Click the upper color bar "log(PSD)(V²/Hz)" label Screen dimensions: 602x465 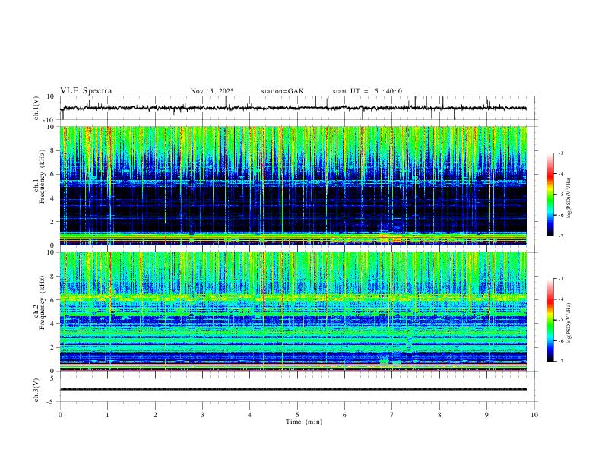[x=569, y=198]
